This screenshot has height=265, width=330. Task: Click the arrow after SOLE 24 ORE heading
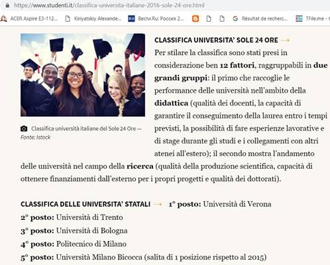pyautogui.click(x=285, y=40)
